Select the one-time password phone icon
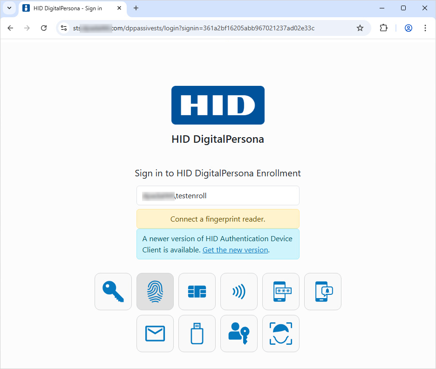The width and height of the screenshot is (436, 369). (x=281, y=292)
